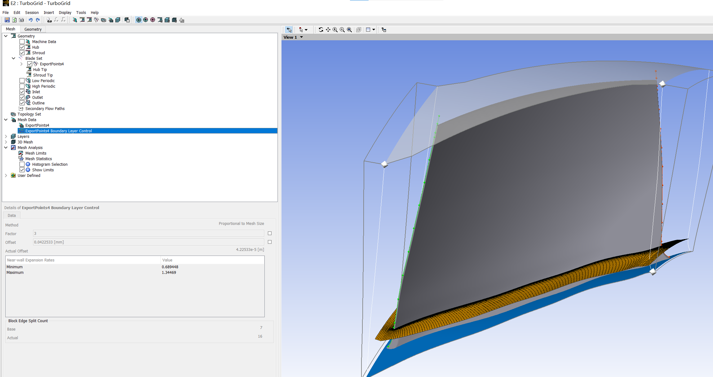Click the Offset value input field
Viewport: 713px width, 377px height.
coord(148,242)
